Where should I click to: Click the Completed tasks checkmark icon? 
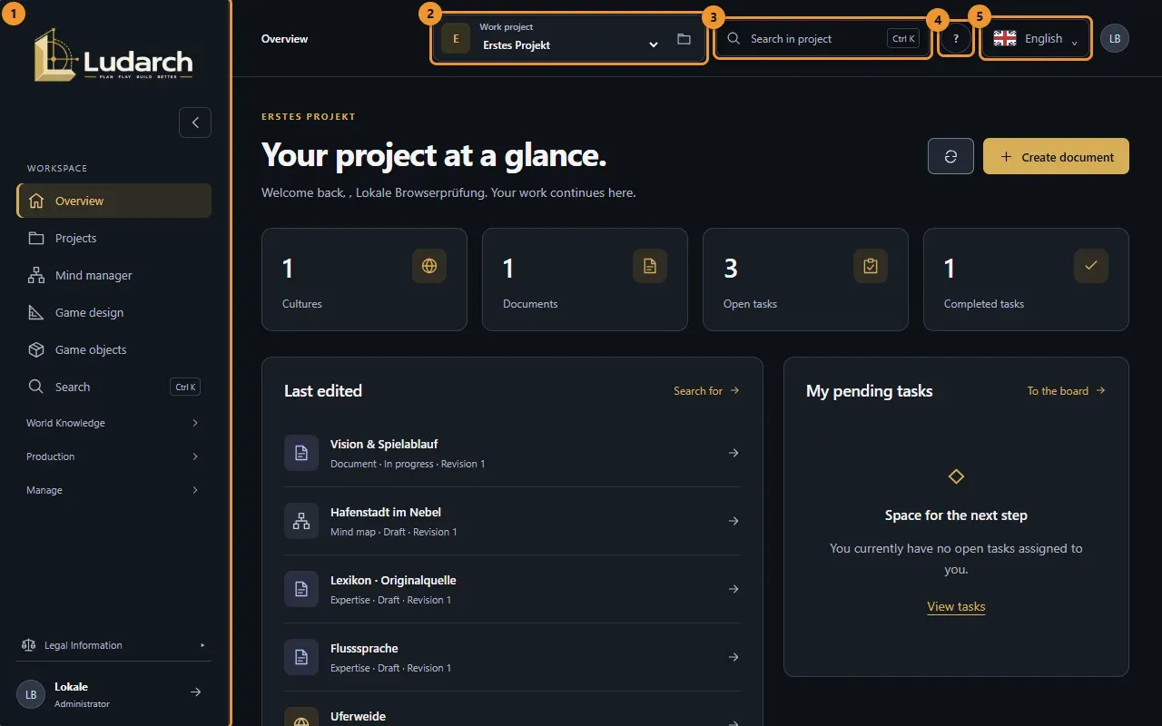[1091, 266]
